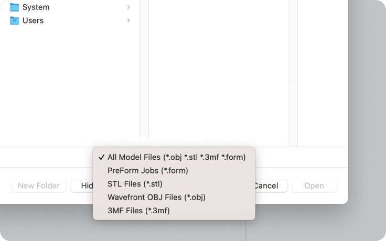
Task: Select 3MF Files (*.3mf) option
Action: click(x=174, y=211)
